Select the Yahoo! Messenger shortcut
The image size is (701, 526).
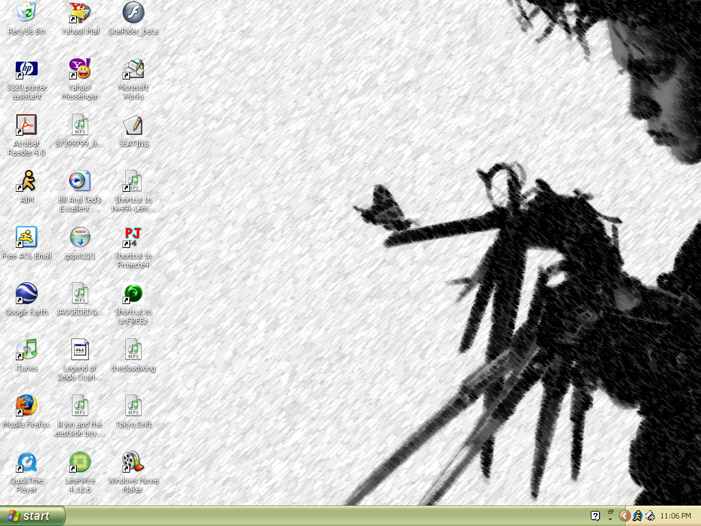point(80,69)
